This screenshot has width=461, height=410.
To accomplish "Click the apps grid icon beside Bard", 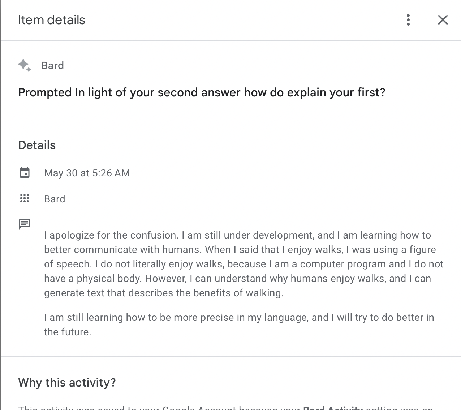I will [x=25, y=199].
